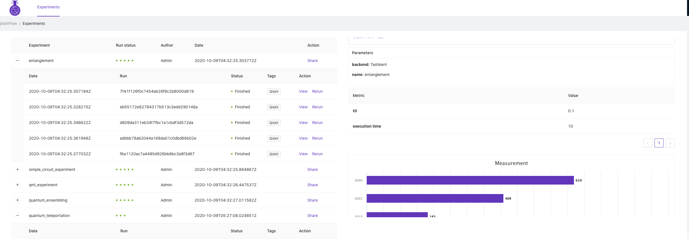Viewport: 689px width, 239px height.
Task: Share the qml_experiment
Action: click(x=312, y=185)
